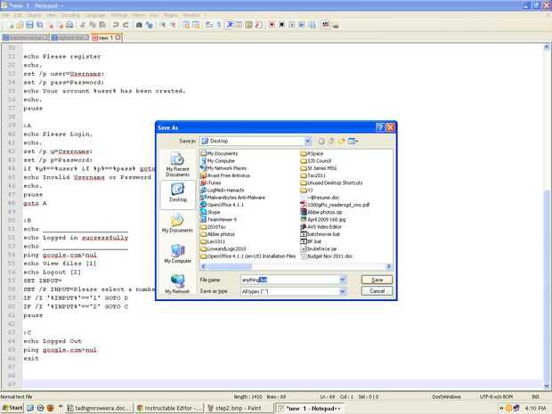Image resolution: width=552 pixels, height=414 pixels.
Task: Select the TeamViewer 9 shortcut
Action: coord(218,219)
